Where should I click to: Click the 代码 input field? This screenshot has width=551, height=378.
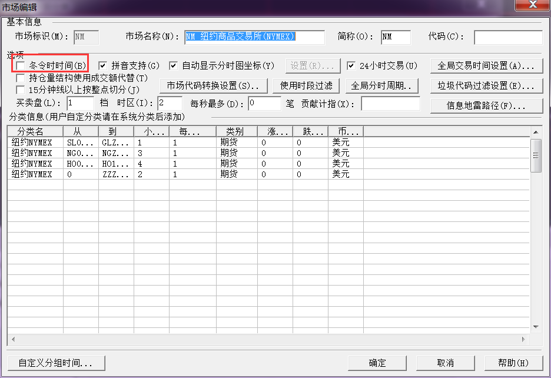(508, 37)
